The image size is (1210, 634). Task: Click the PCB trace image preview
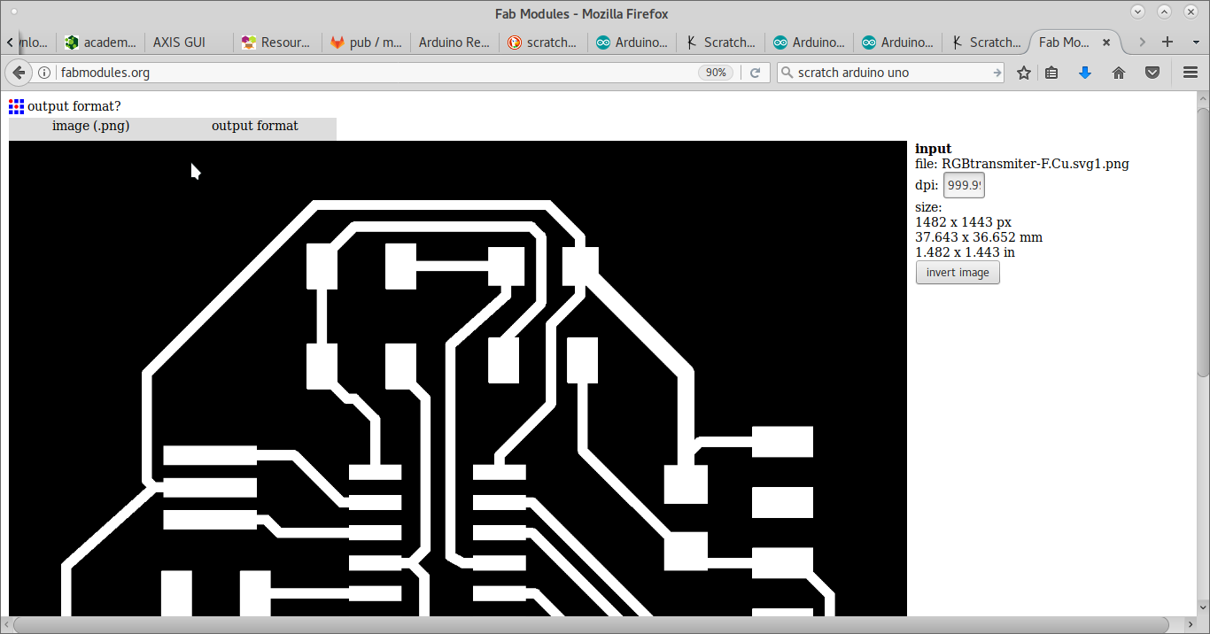[x=458, y=378]
